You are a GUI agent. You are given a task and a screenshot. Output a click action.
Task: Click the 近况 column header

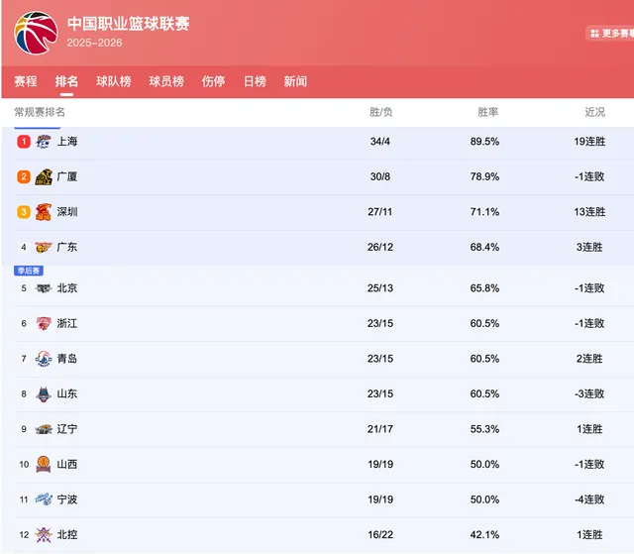594,112
